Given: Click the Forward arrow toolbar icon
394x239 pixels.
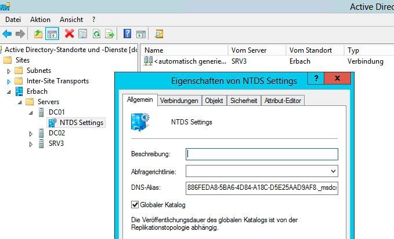Looking at the screenshot, I should pos(20,34).
